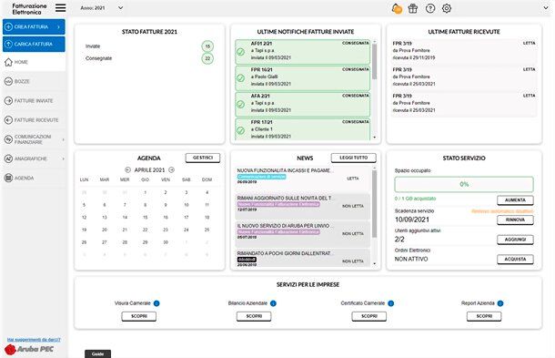Open the gift box icon
Viewport: 555px width, 358px height.
tap(413, 8)
